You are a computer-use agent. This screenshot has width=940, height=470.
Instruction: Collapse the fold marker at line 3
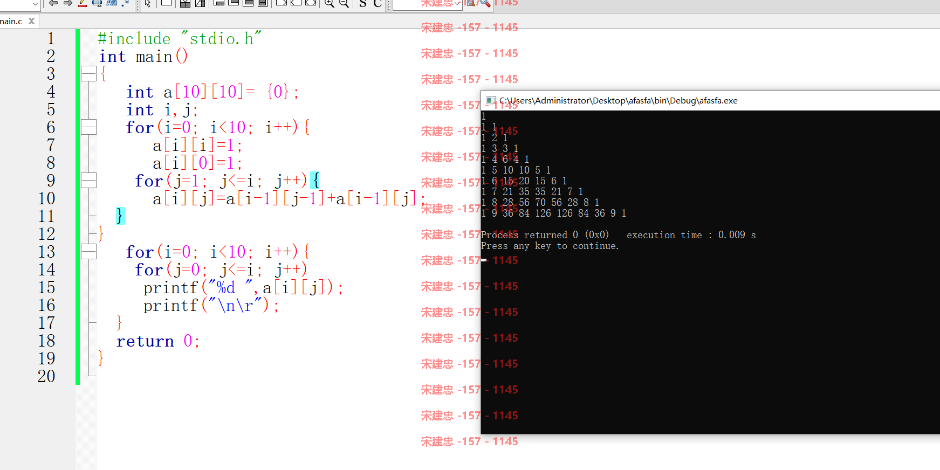pyautogui.click(x=88, y=73)
